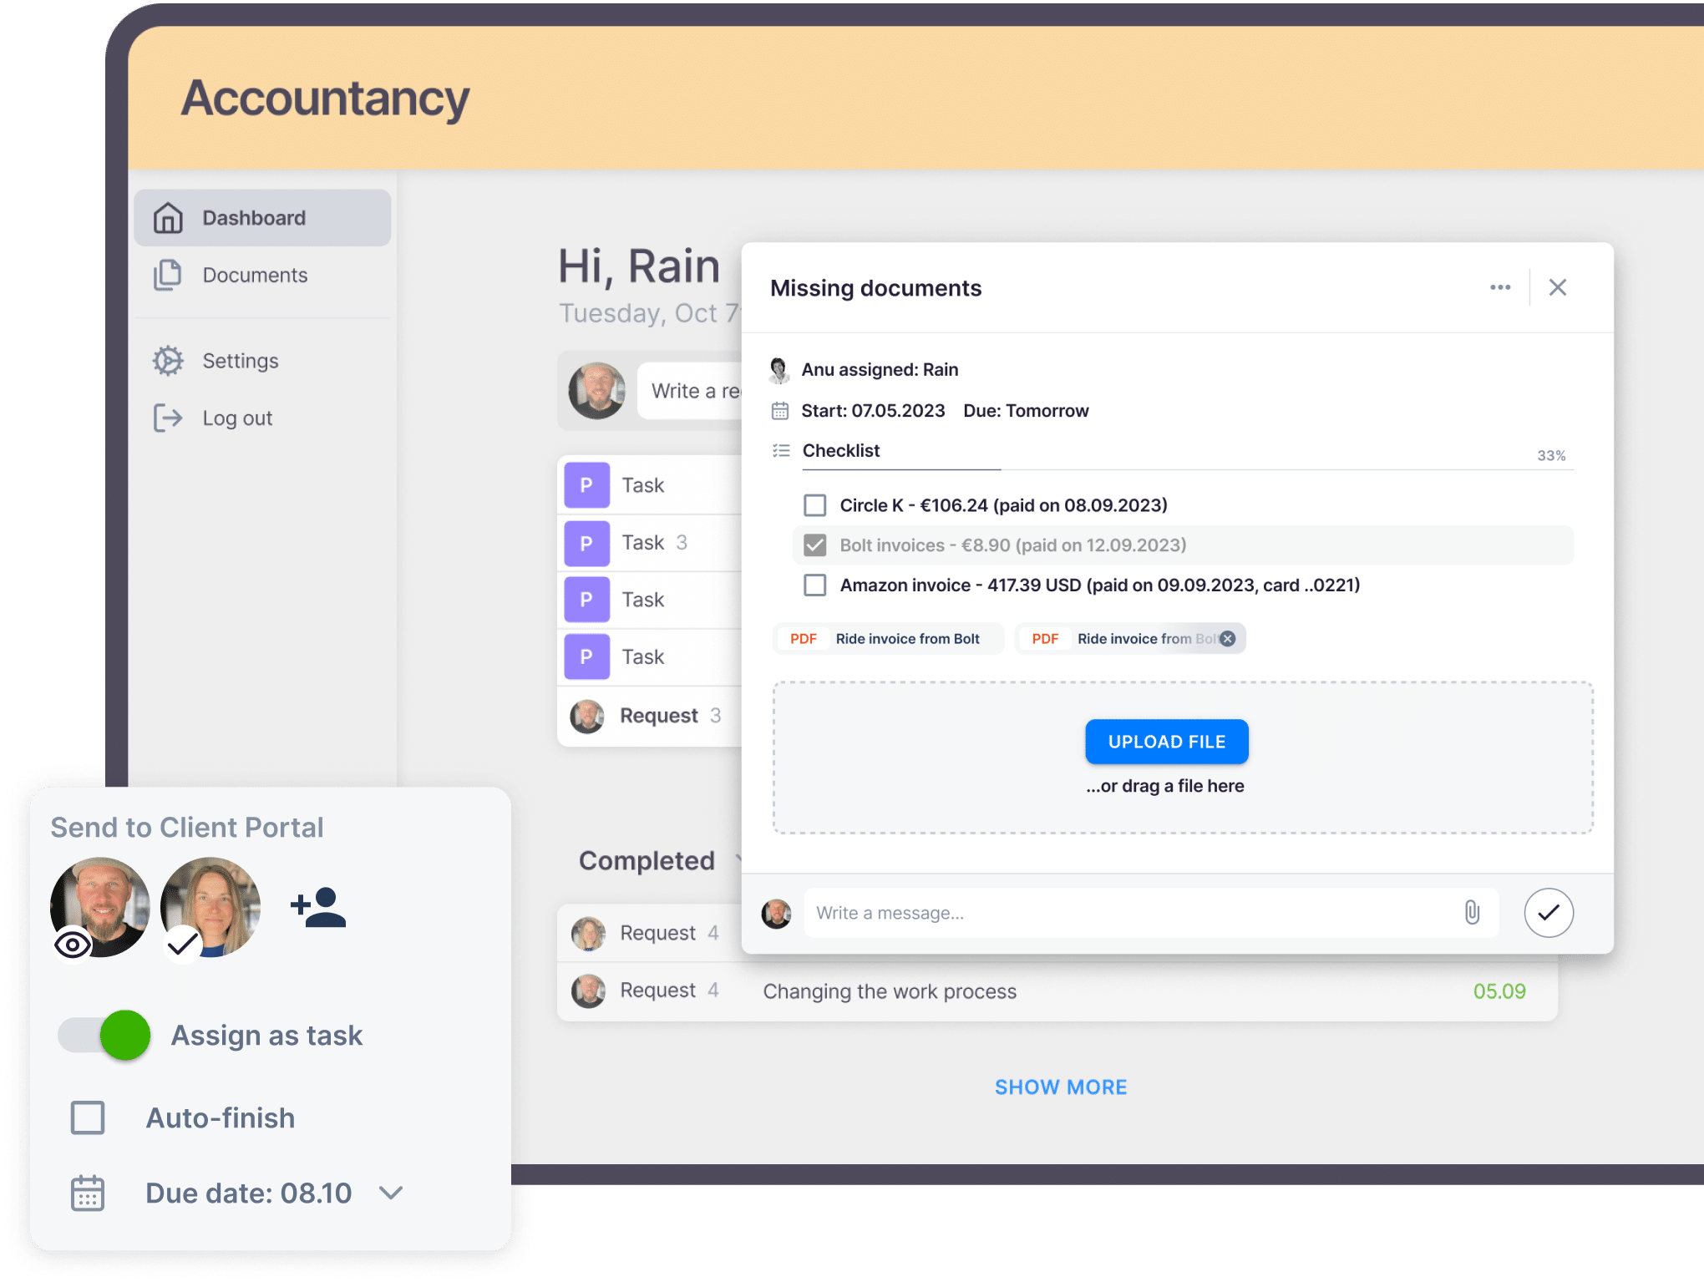Expand the Show More results section
This screenshot has width=1704, height=1282.
tap(1060, 1087)
